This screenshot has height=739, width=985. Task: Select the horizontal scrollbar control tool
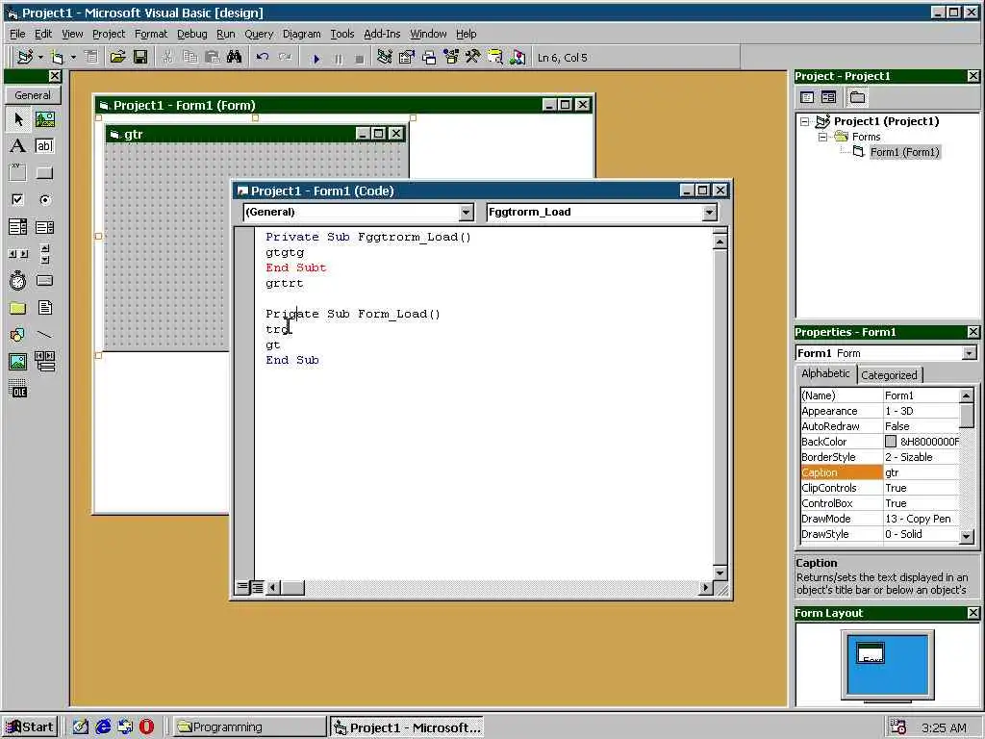click(x=17, y=254)
